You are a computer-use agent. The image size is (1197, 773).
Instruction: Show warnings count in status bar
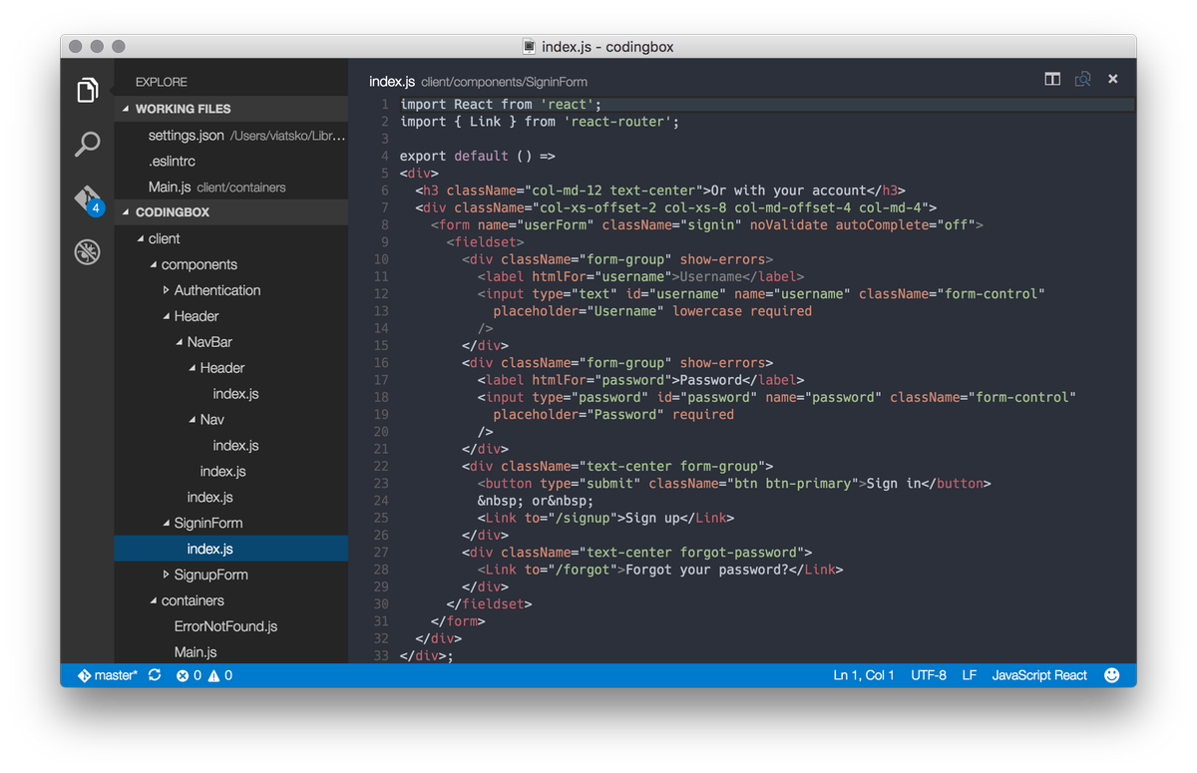[x=219, y=675]
